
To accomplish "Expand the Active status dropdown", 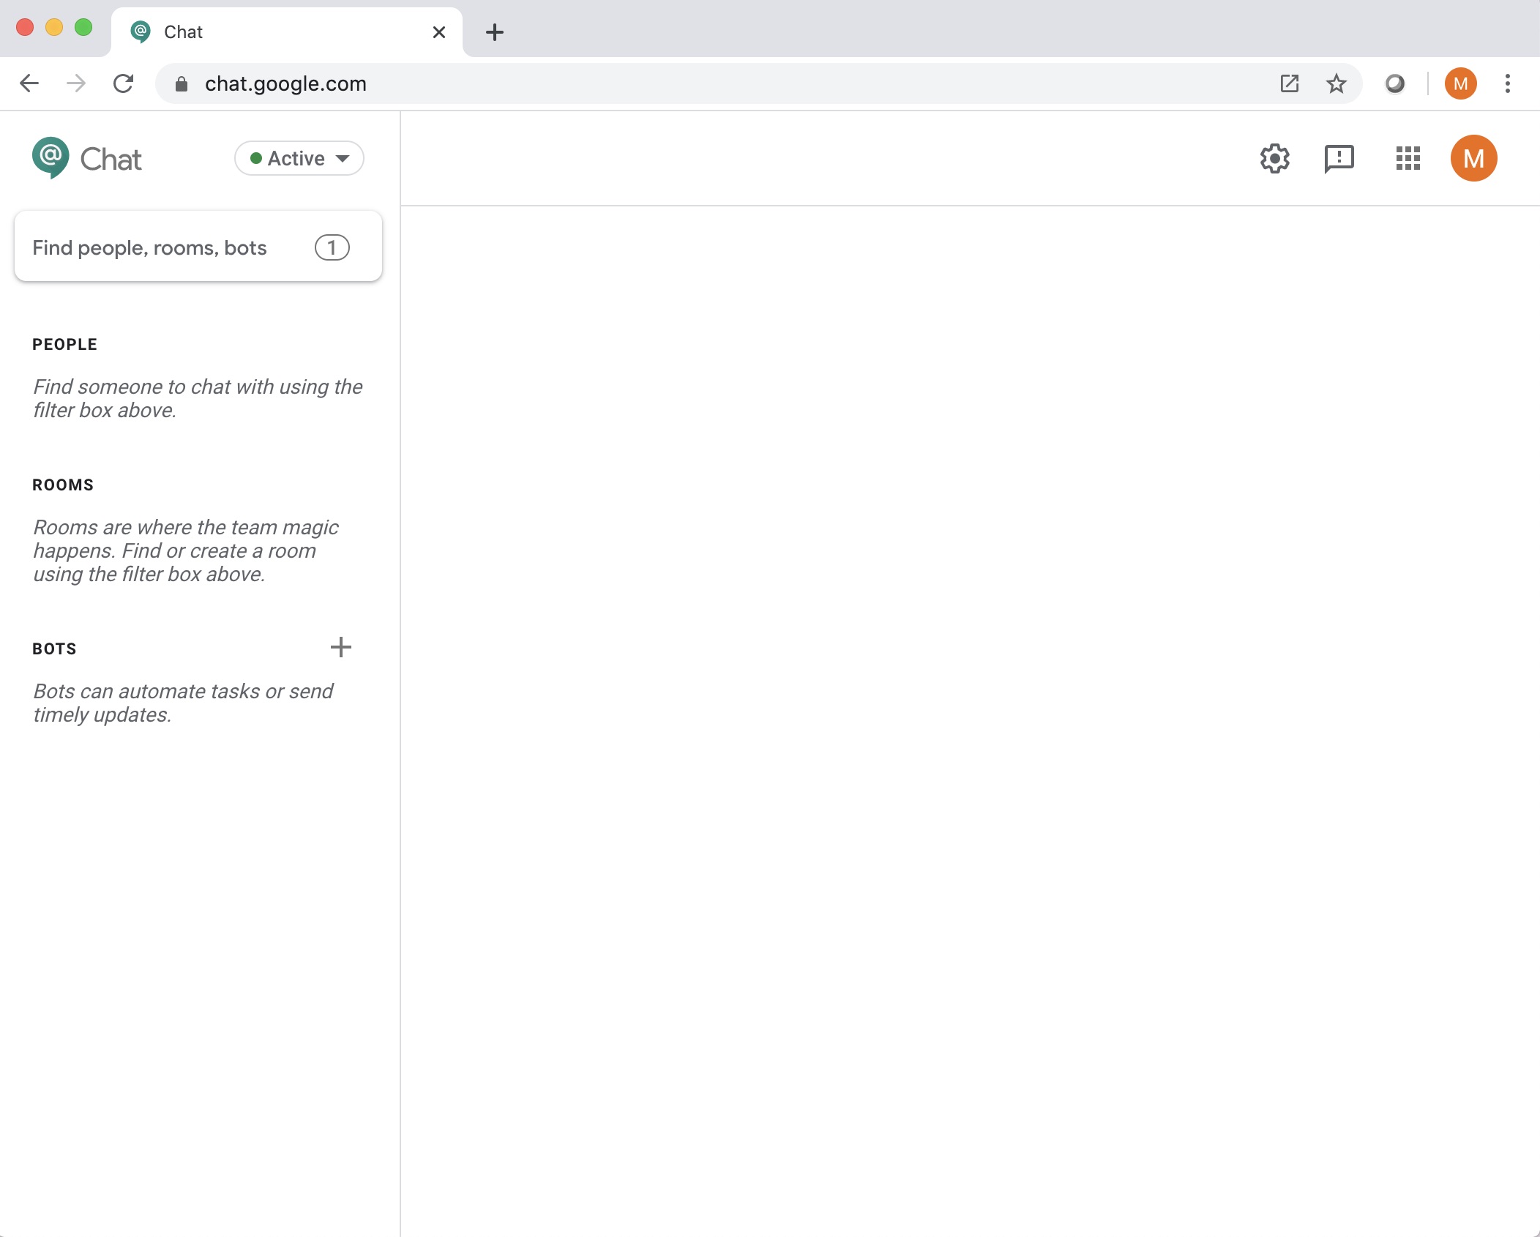I will pos(299,158).
